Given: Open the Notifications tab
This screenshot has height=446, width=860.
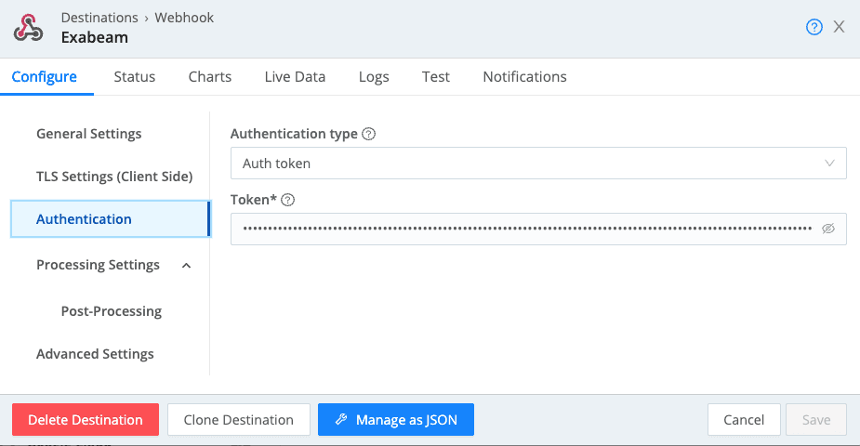Looking at the screenshot, I should [524, 77].
